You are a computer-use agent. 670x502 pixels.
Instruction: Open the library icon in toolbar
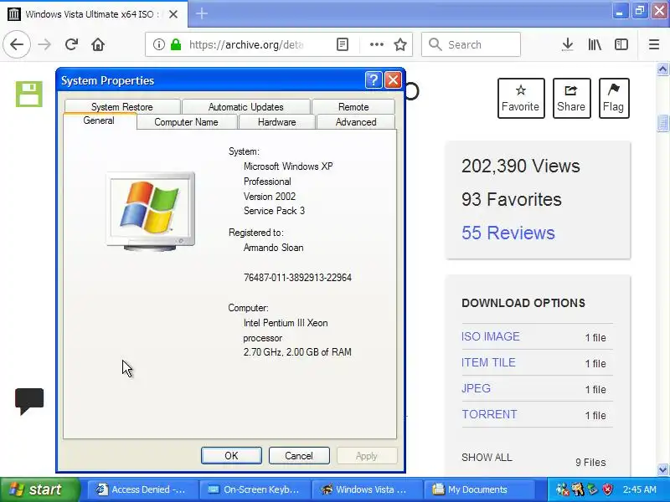(595, 44)
